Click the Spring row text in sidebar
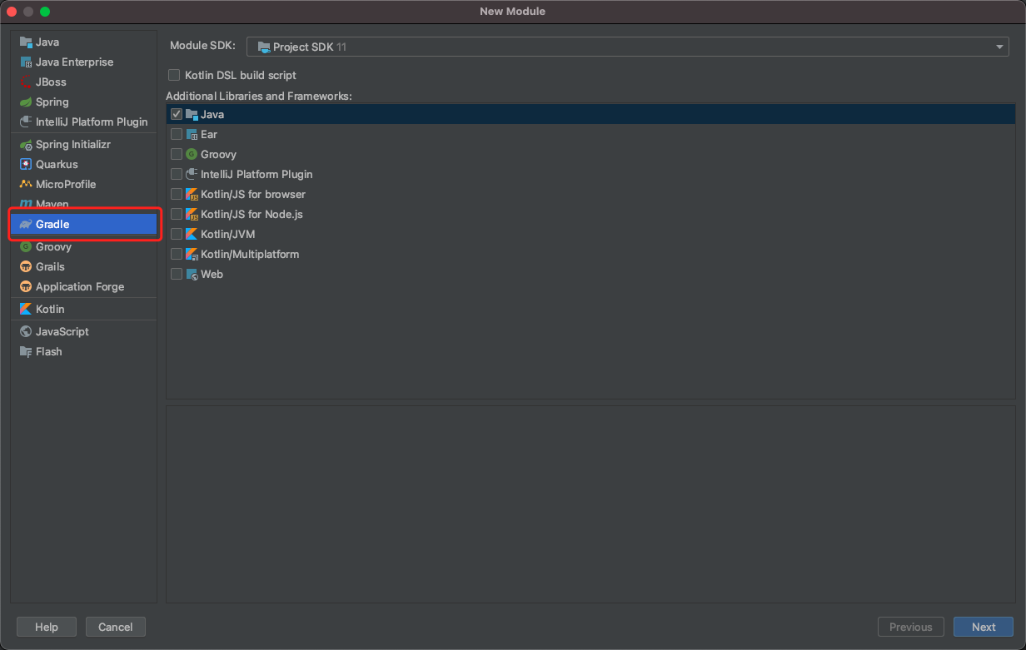The image size is (1026, 650). click(x=52, y=102)
